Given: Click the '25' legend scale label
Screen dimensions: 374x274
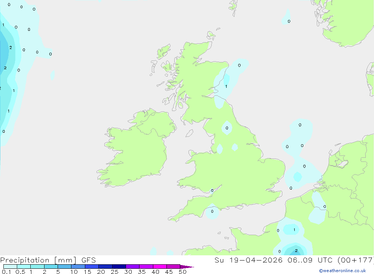Looking at the screenshot, I should (115, 272).
